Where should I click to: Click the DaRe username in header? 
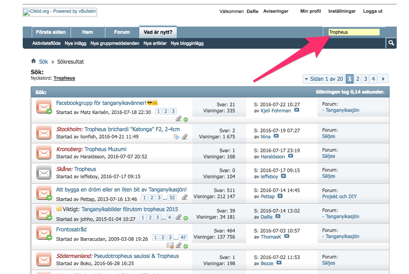click(x=252, y=11)
